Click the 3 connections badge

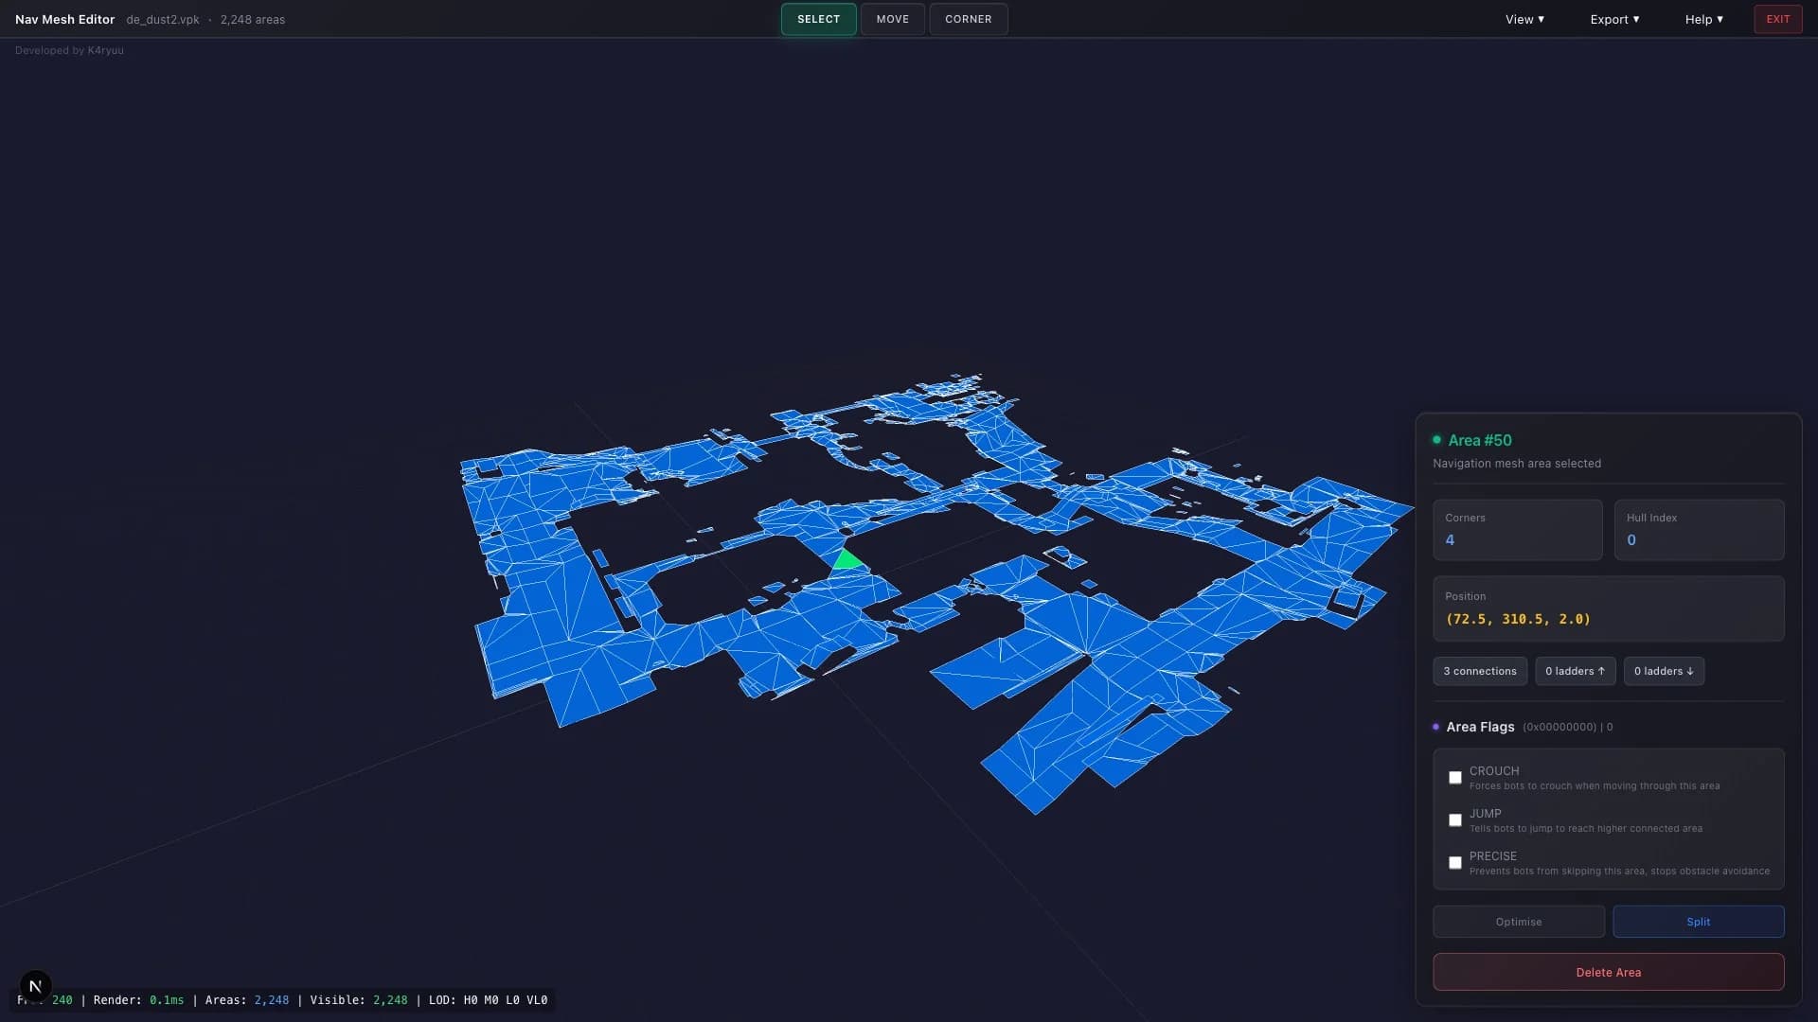pos(1479,671)
